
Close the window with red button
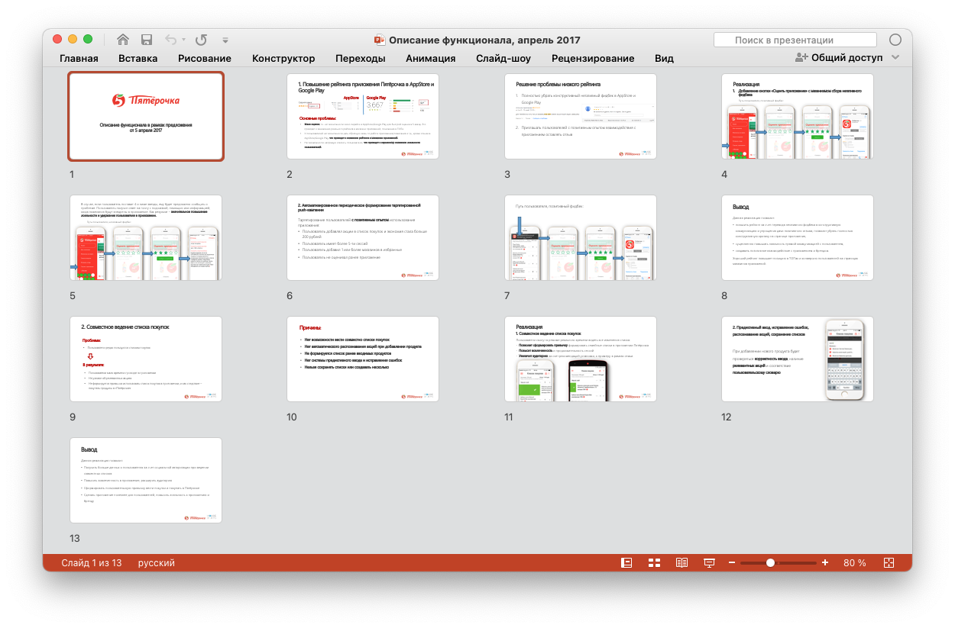tap(57, 40)
